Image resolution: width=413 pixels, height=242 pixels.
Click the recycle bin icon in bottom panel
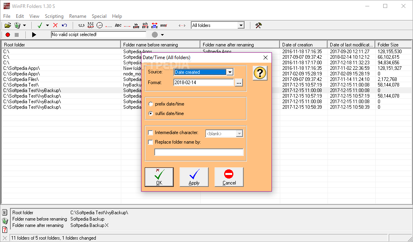coord(5,221)
